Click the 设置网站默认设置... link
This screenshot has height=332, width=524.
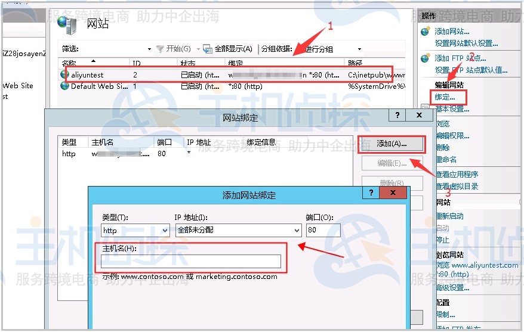466,44
